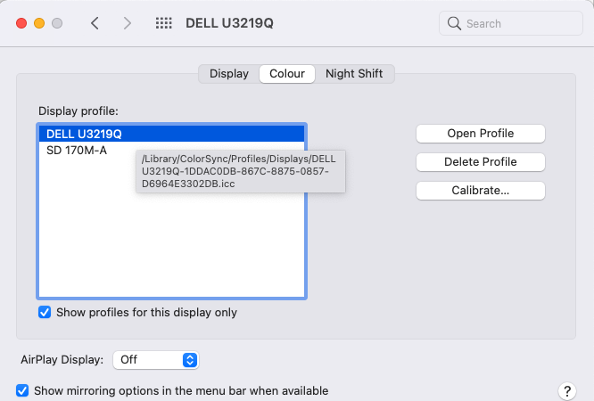The height and width of the screenshot is (401, 594).
Task: Close the DELL U3219Q window
Action: pos(21,23)
